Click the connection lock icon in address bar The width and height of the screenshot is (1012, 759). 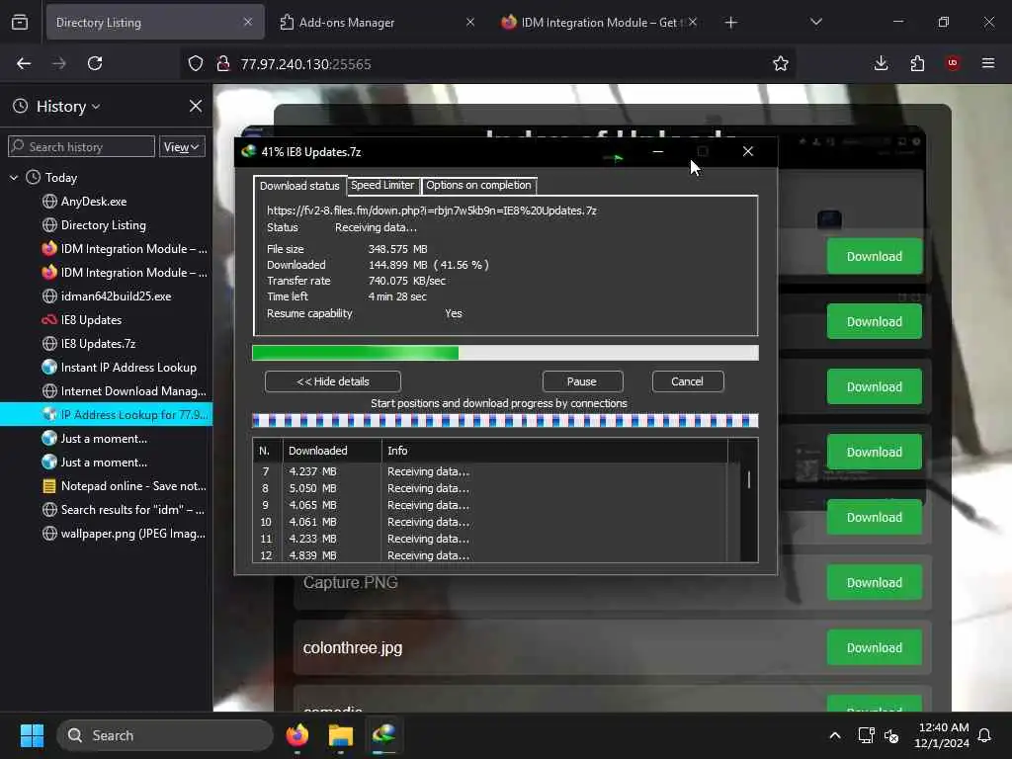coord(223,63)
